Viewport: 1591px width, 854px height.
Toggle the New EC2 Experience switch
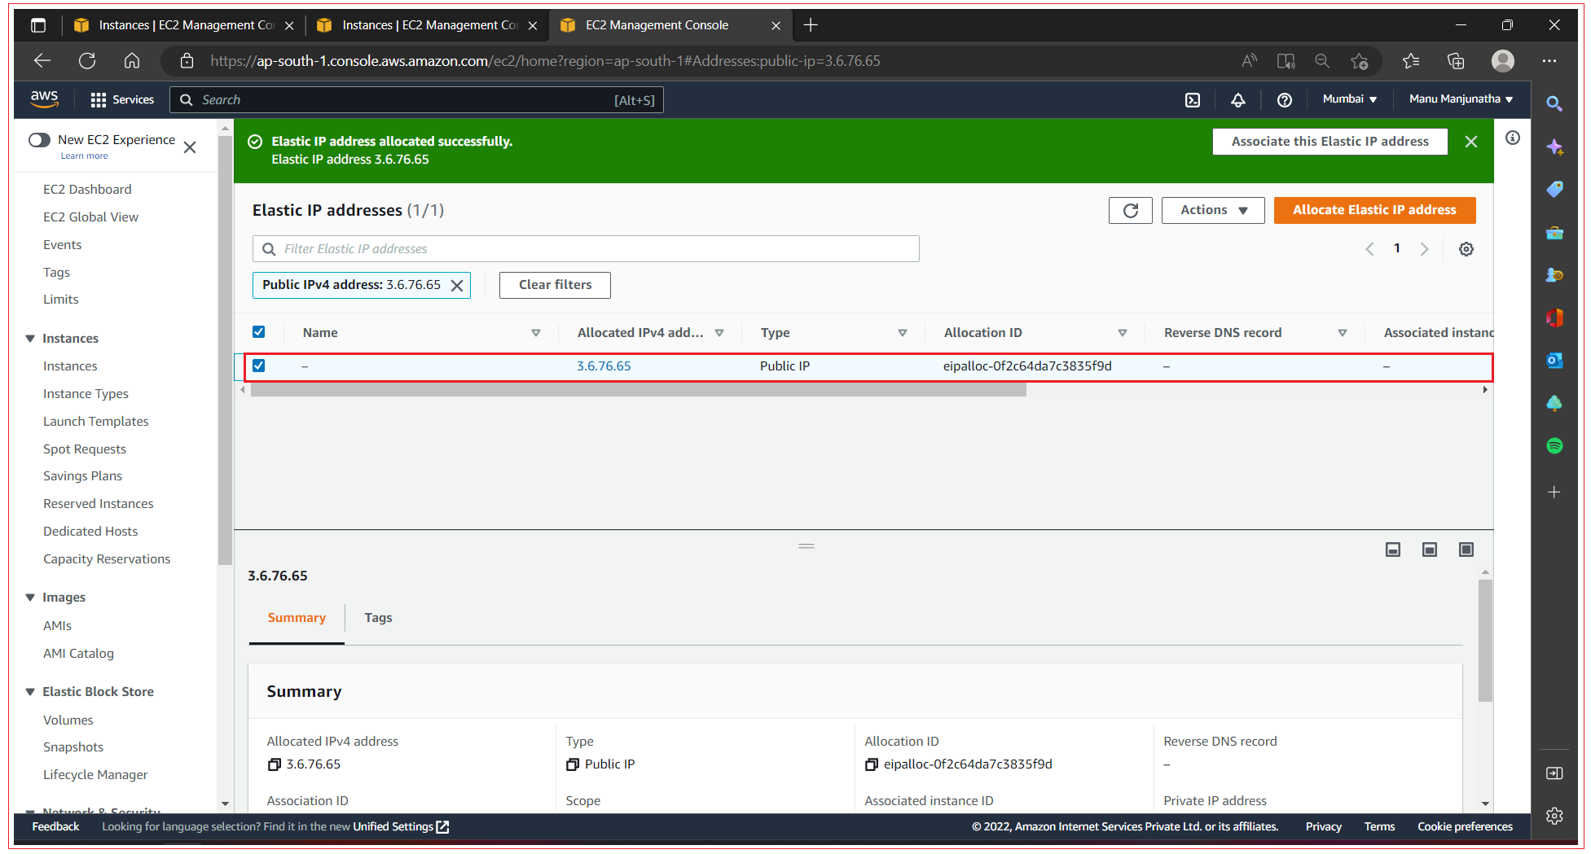click(39, 140)
